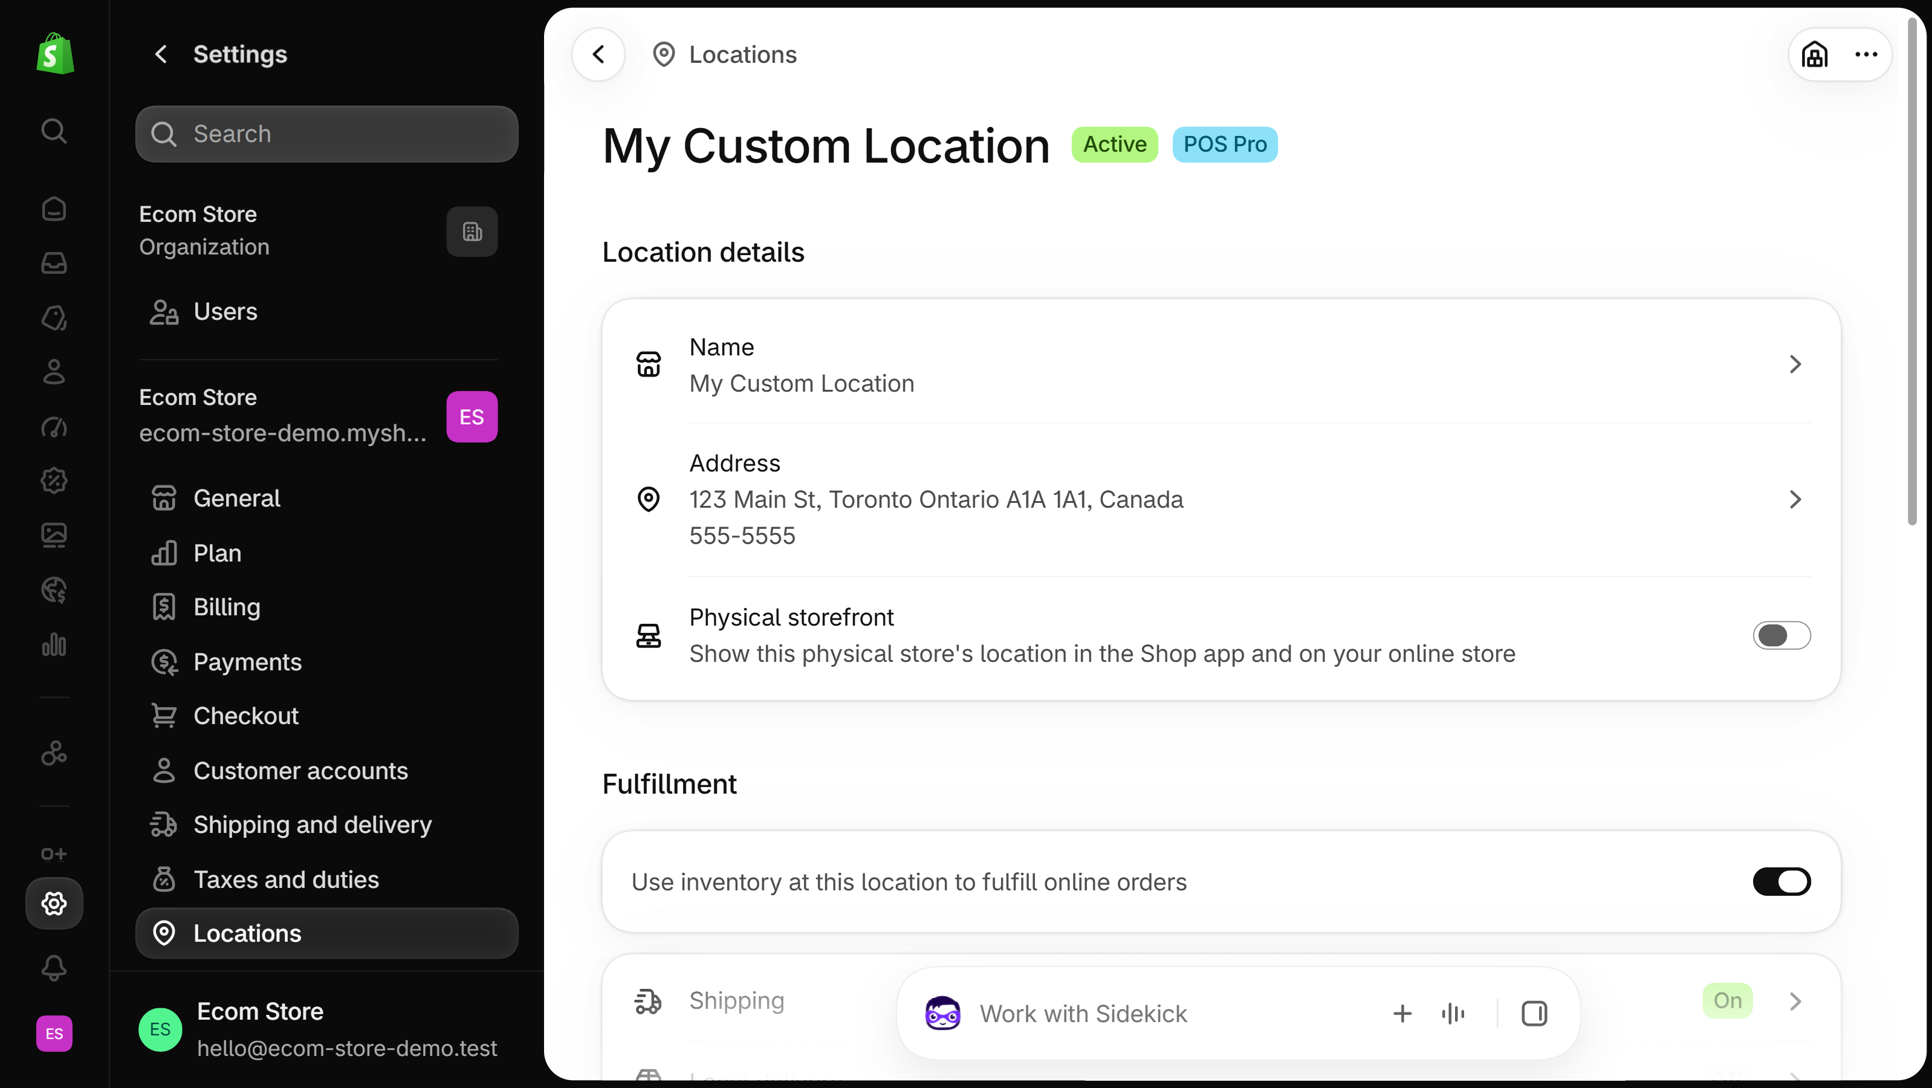Click the Fulfillment heading
The width and height of the screenshot is (1932, 1088).
[669, 783]
